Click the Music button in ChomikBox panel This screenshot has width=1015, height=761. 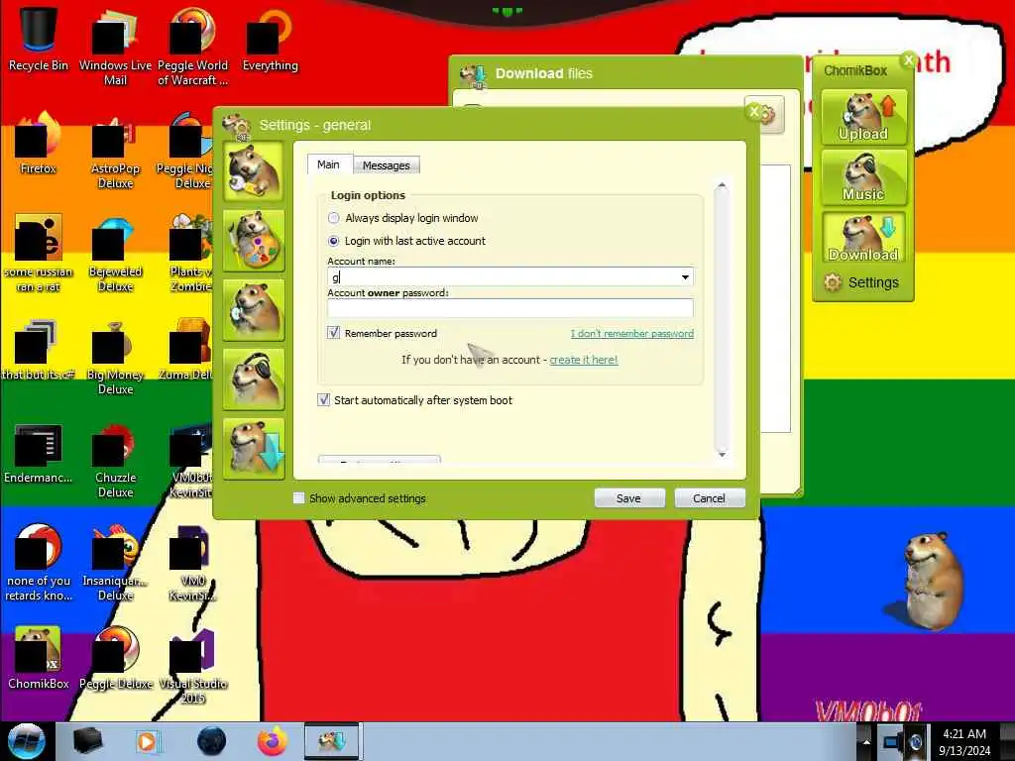pos(863,177)
